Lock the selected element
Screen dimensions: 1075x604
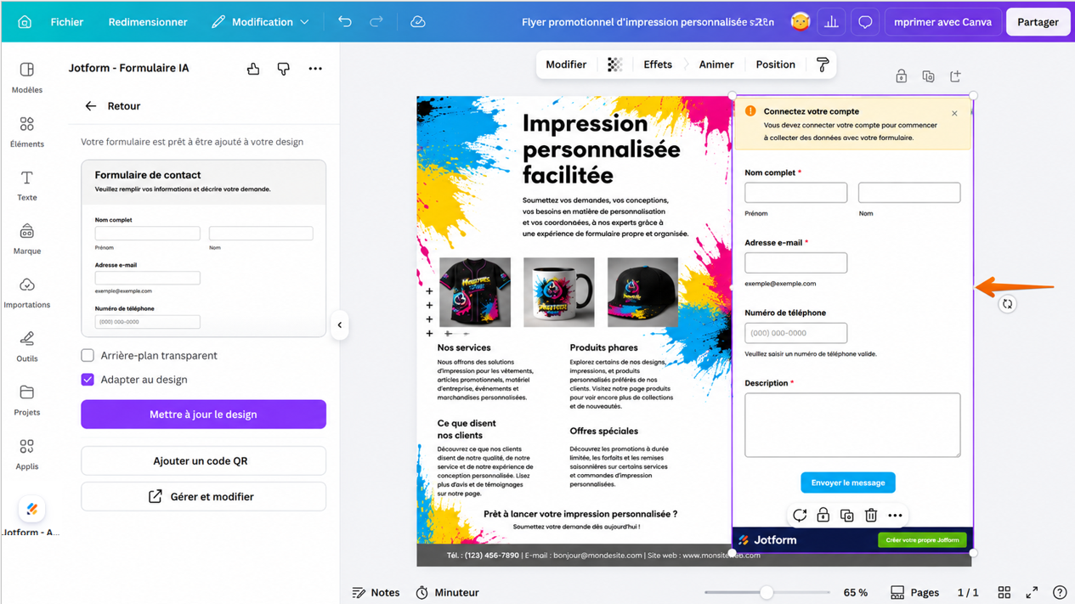click(823, 516)
